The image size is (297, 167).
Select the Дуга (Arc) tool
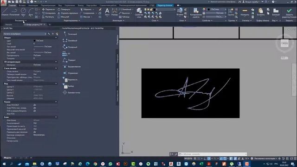[x=31, y=12]
